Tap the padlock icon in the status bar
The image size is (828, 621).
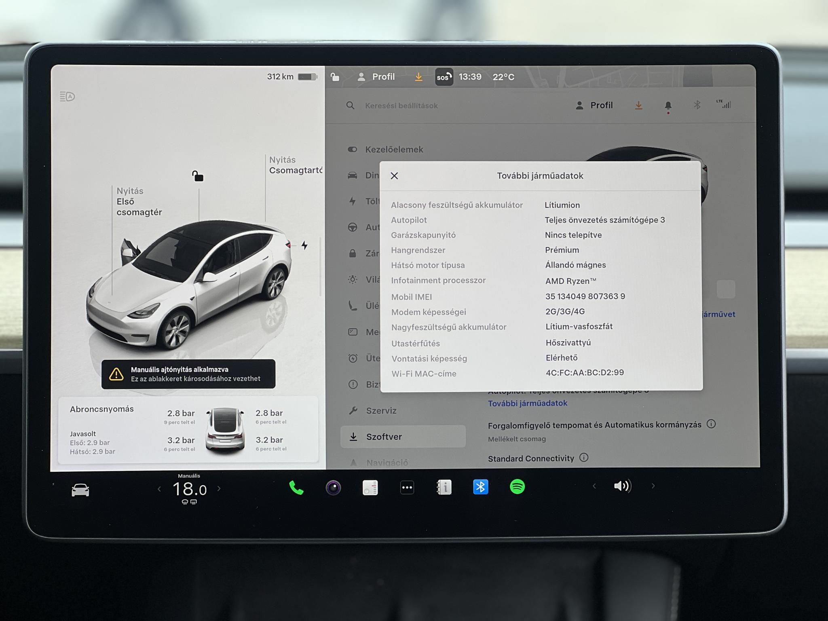[x=335, y=77]
